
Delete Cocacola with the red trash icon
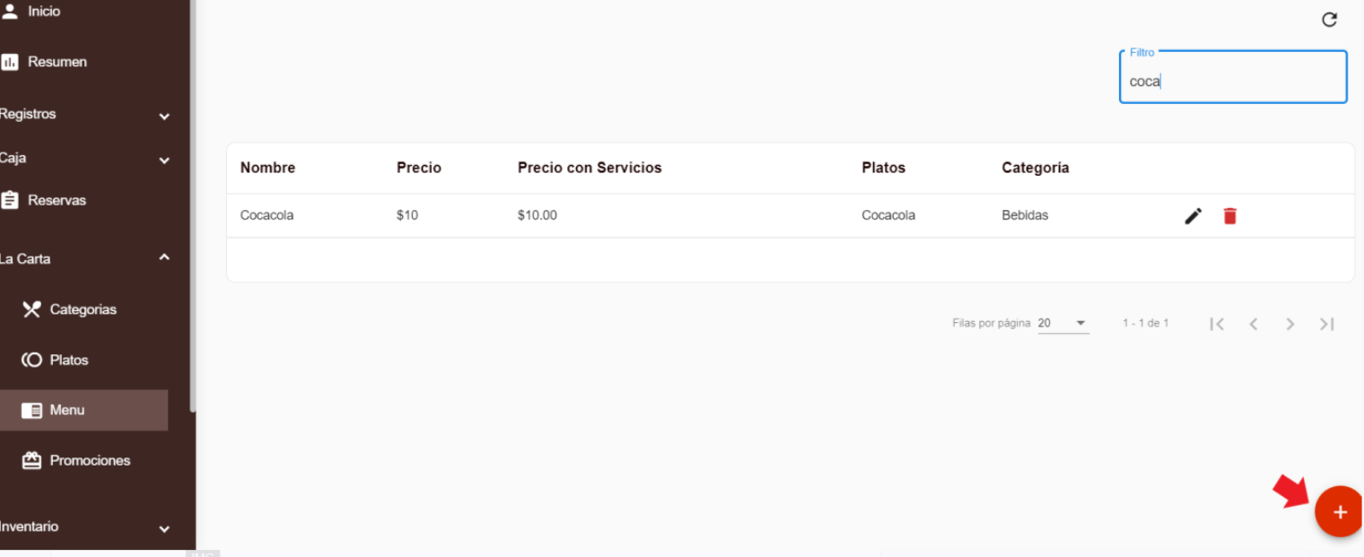coord(1229,216)
